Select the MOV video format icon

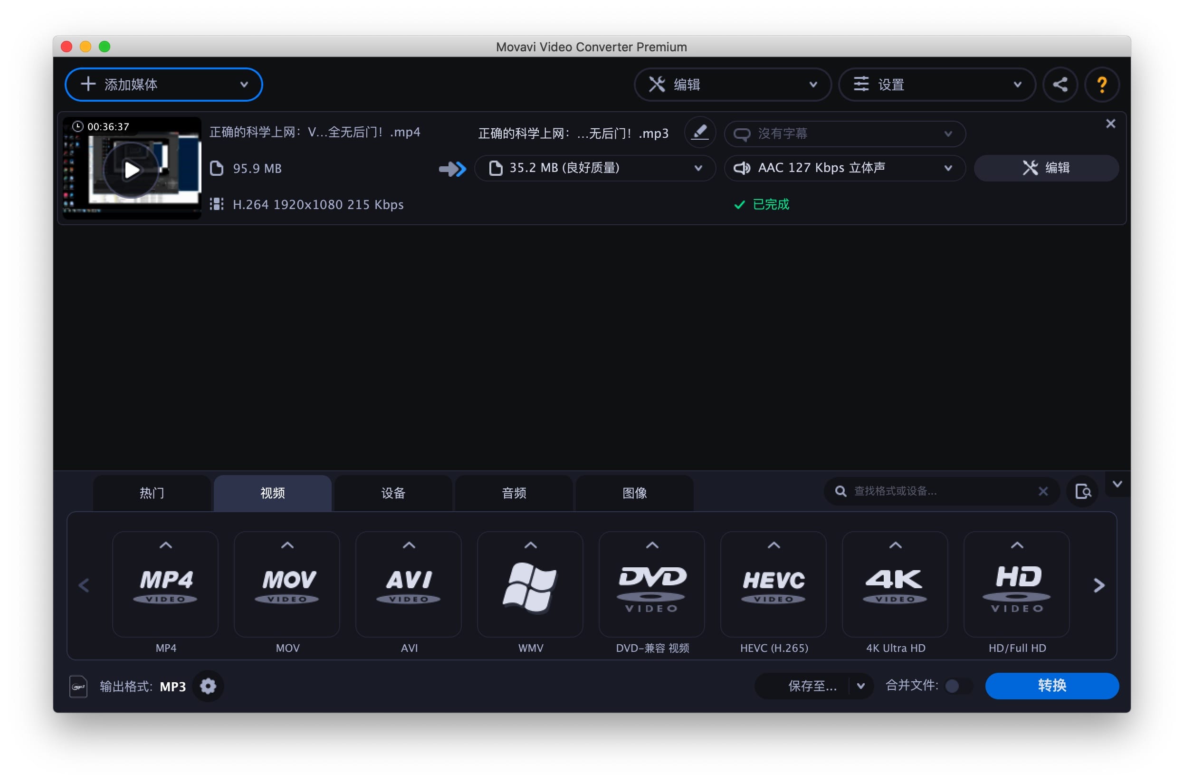287,584
